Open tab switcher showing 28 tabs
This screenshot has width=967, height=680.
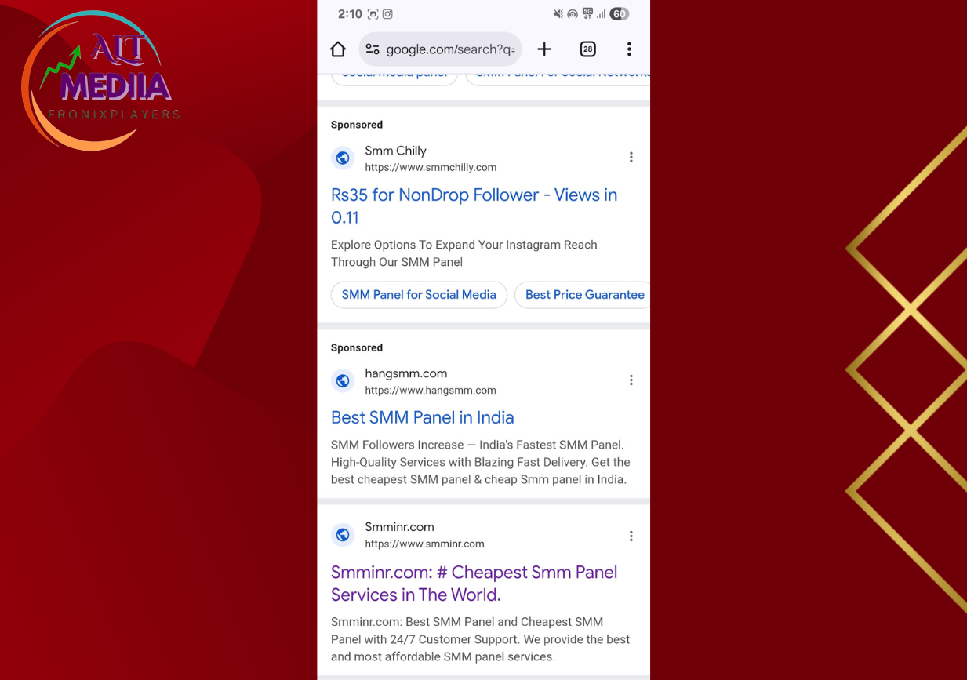pyautogui.click(x=587, y=49)
